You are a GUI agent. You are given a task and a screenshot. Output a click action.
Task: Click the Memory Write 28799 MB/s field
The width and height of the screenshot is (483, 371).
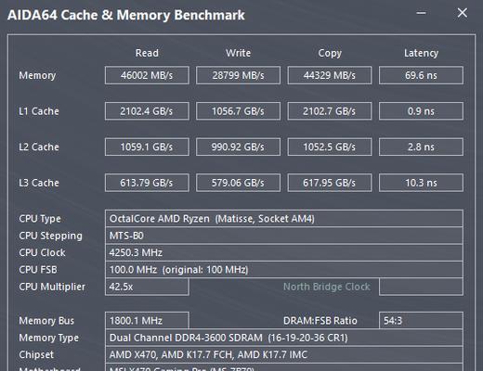click(238, 75)
